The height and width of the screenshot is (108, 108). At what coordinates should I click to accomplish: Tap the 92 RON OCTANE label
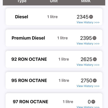(x=29, y=59)
